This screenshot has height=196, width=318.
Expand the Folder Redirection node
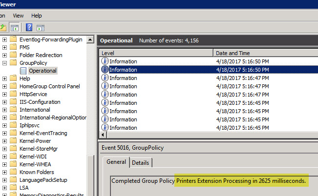click(4, 55)
